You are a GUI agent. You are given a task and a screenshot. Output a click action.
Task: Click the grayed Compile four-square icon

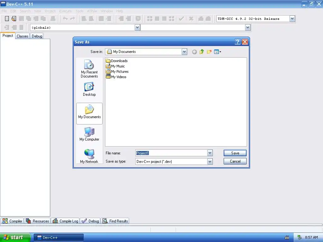pos(150,19)
